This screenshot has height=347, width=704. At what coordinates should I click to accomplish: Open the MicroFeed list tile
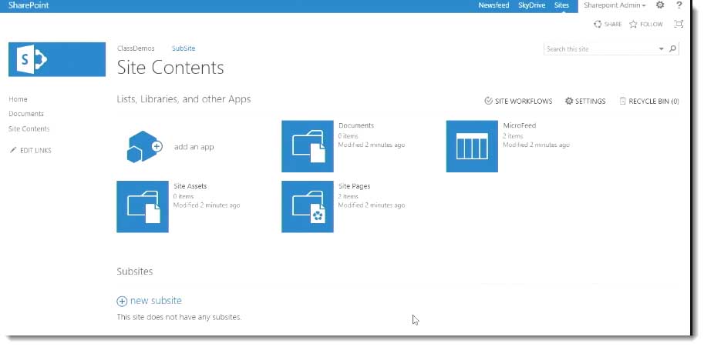[x=472, y=146]
